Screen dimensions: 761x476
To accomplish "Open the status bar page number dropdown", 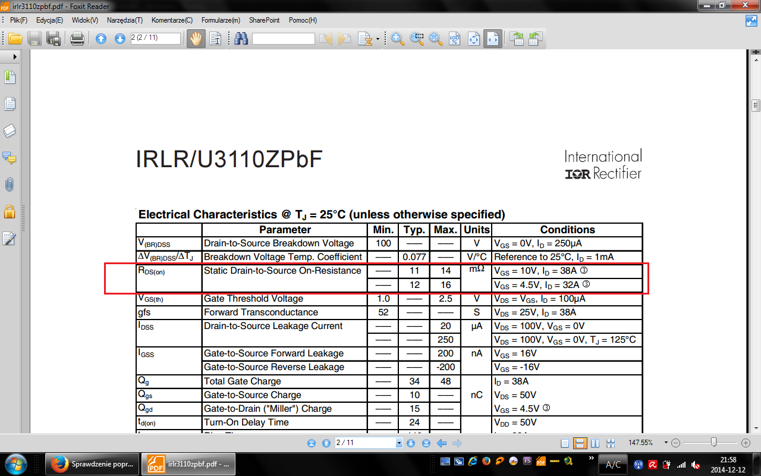I will pyautogui.click(x=399, y=443).
